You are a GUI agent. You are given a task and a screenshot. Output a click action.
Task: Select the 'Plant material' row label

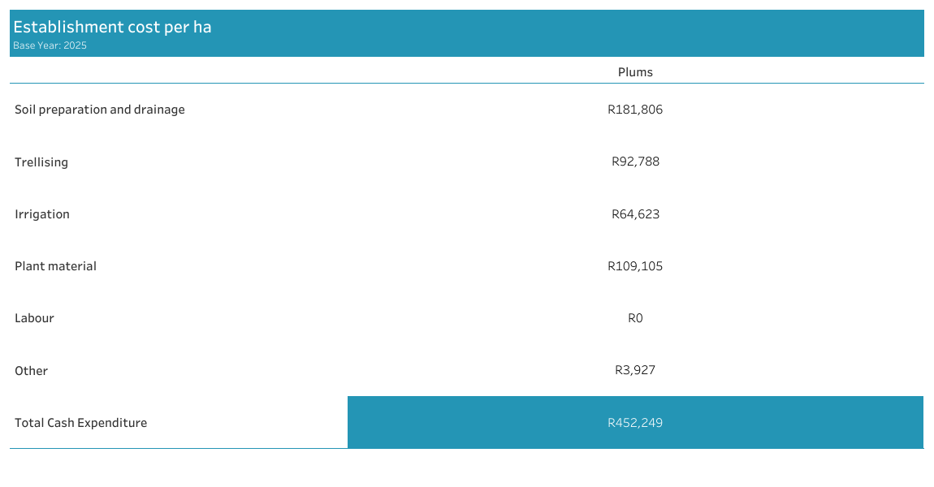55,266
